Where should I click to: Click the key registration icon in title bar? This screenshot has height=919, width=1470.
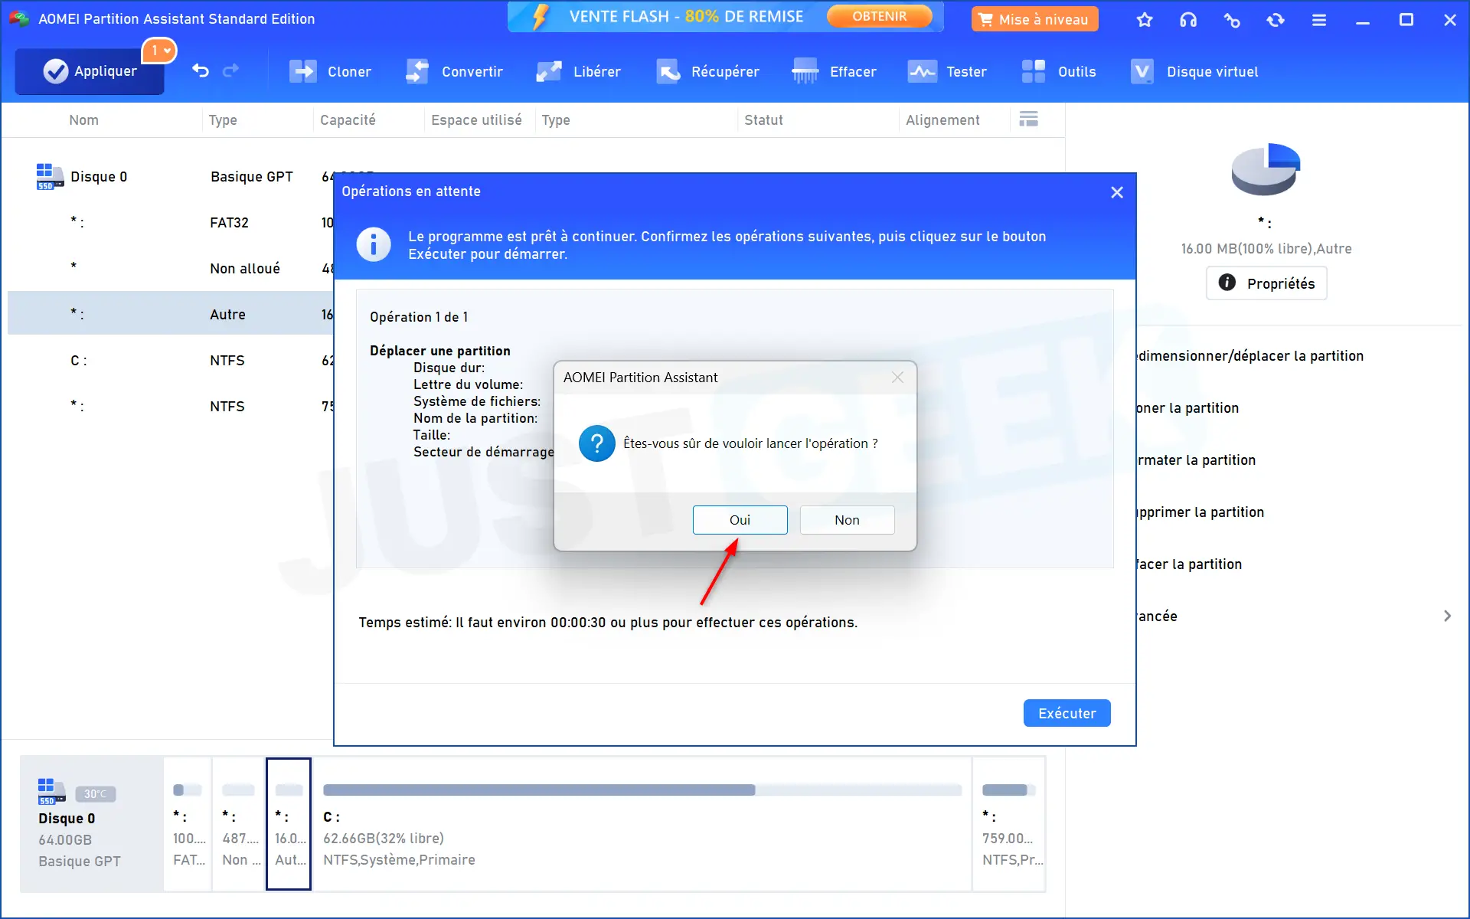pyautogui.click(x=1232, y=20)
